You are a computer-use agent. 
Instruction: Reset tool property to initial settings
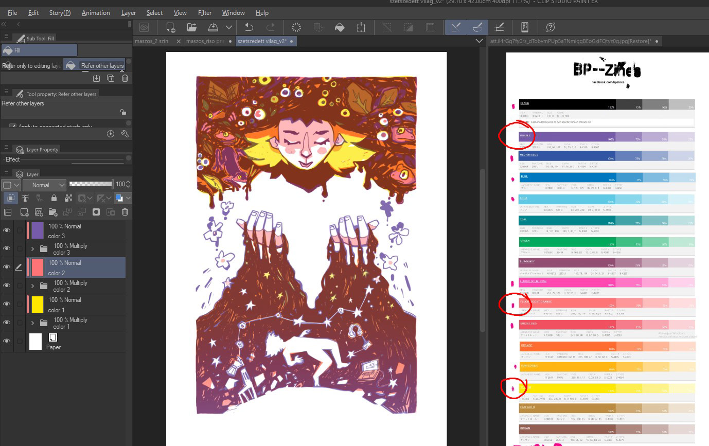click(111, 134)
